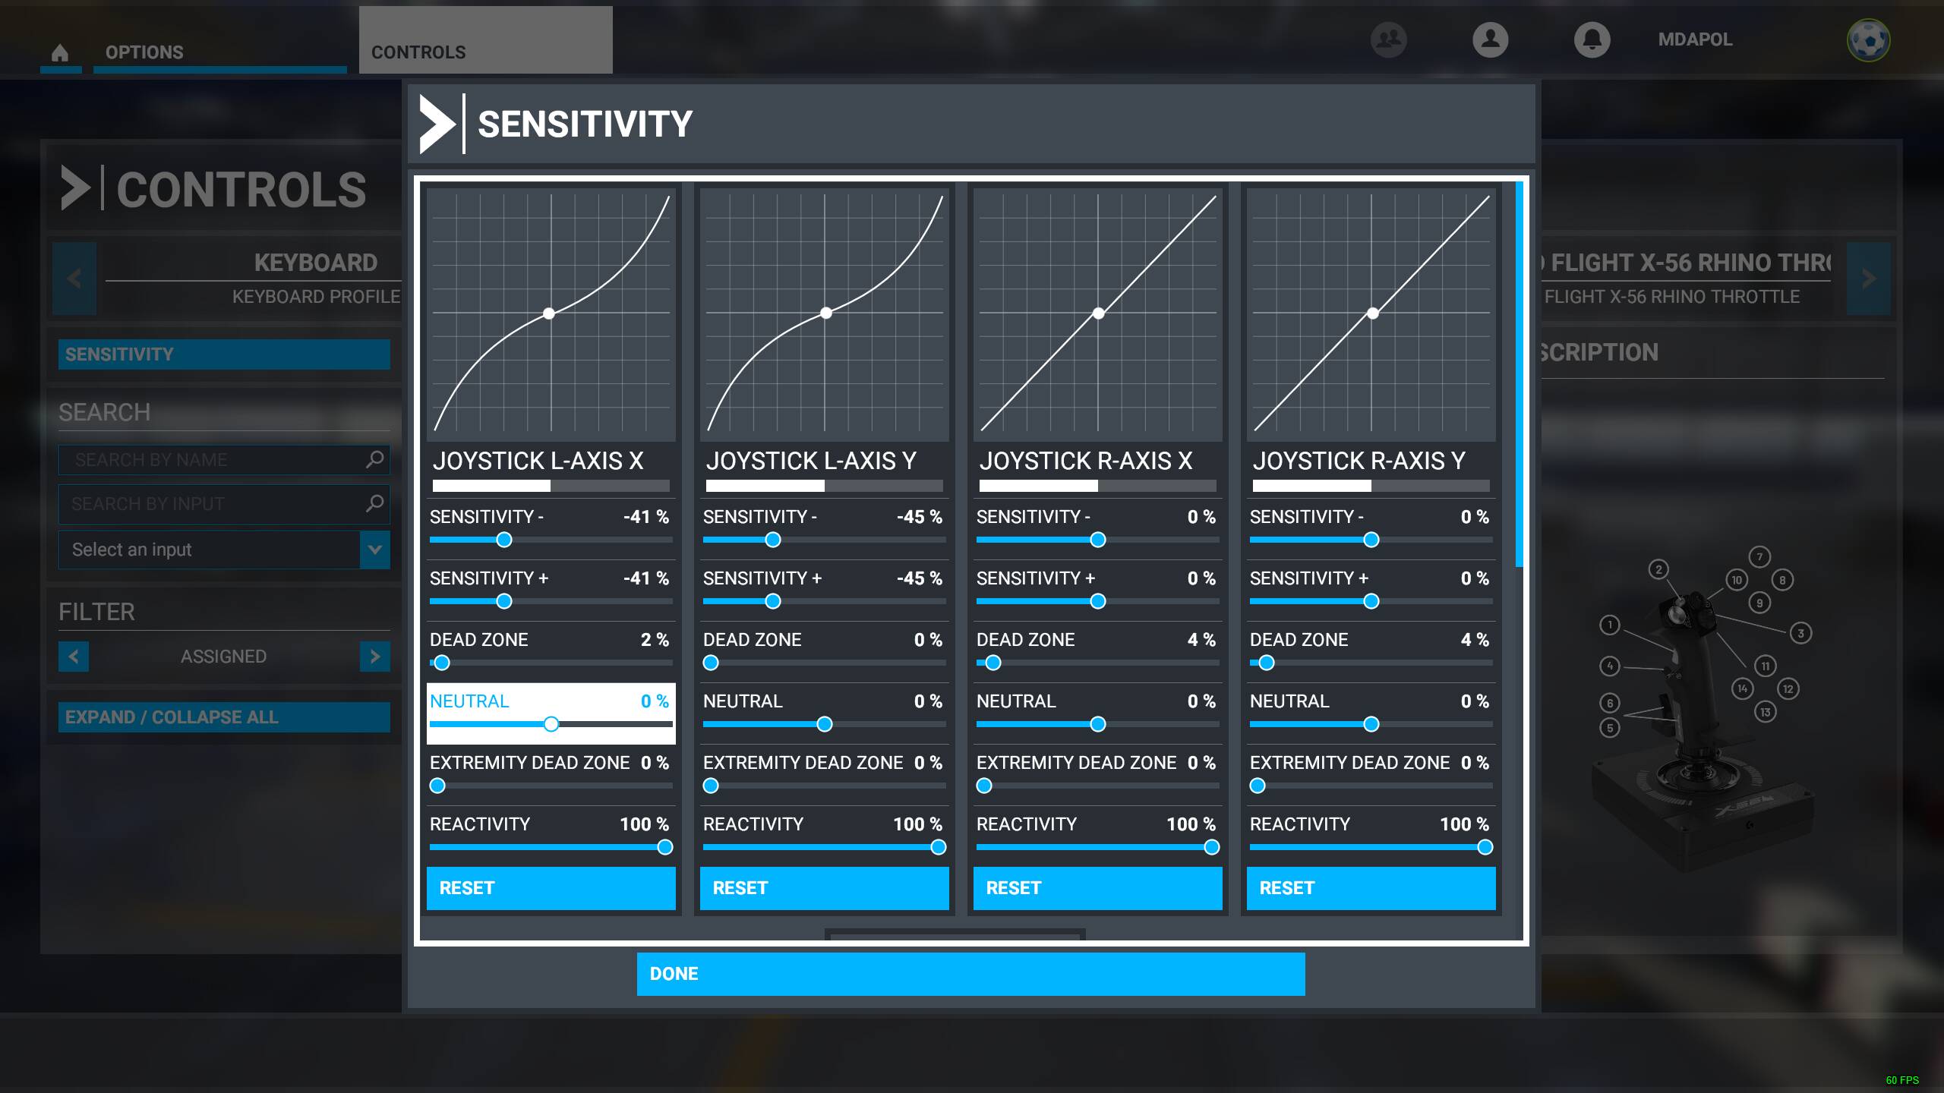Click Expand / Collapse All button
Viewport: 1944px width, 1093px height.
point(224,717)
